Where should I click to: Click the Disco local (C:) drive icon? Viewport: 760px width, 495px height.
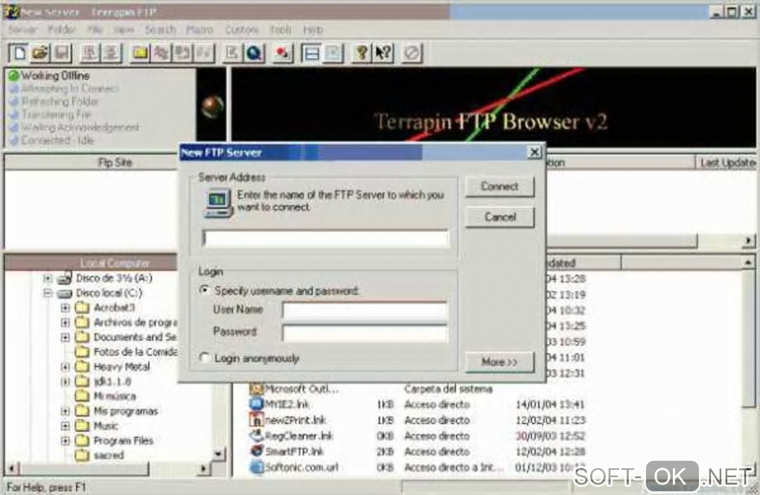click(x=65, y=293)
